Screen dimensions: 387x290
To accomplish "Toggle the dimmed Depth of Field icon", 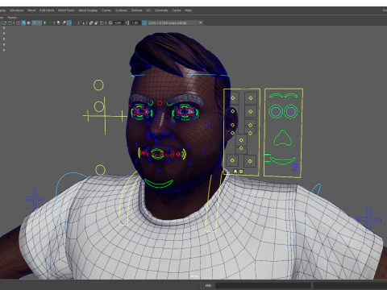I will tap(74, 23).
